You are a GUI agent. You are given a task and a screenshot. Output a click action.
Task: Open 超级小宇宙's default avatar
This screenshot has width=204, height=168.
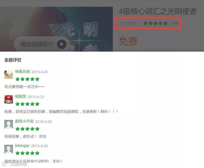click(8, 124)
